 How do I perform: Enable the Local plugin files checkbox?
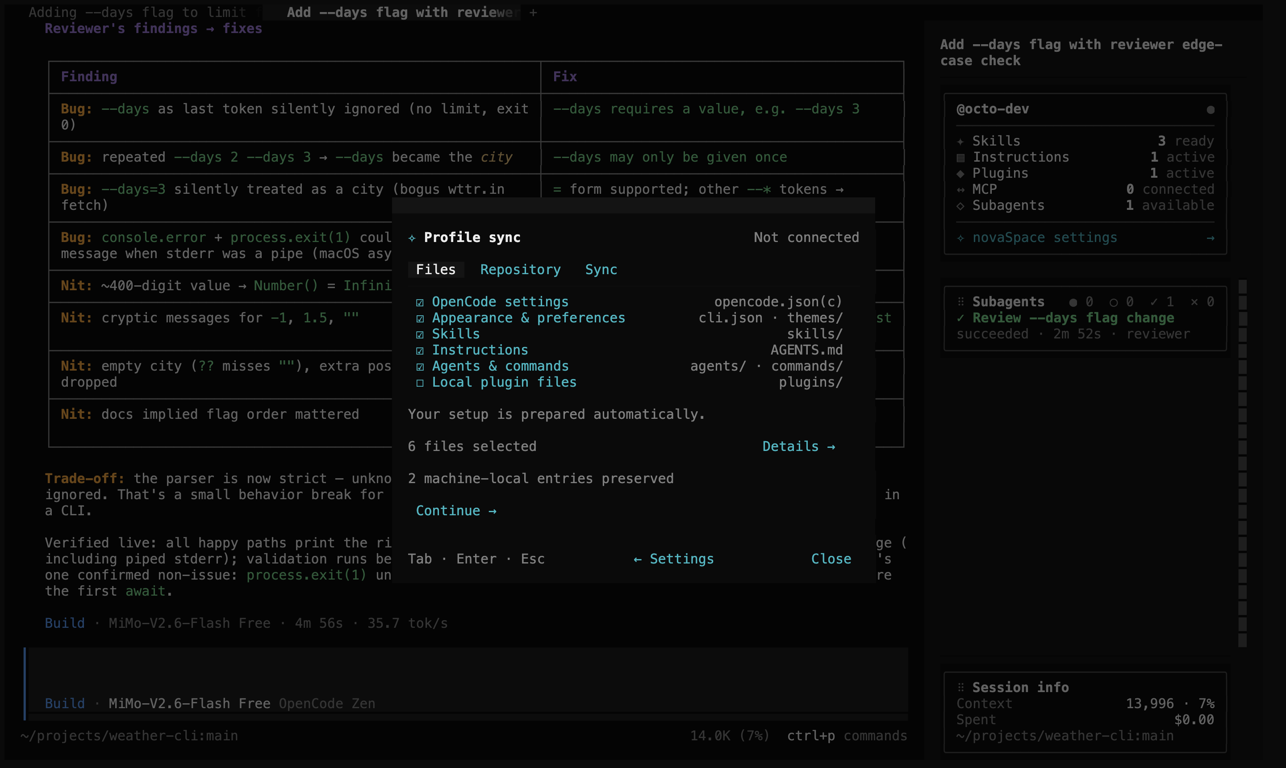tap(420, 383)
